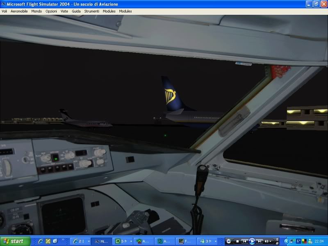The image size is (328, 246).
Task: Flip the small toggle switch on left panel
Action: [26, 159]
